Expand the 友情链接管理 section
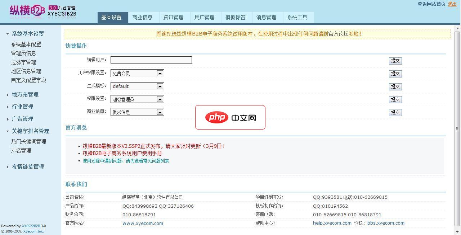This screenshot has width=461, height=235. pyautogui.click(x=25, y=167)
